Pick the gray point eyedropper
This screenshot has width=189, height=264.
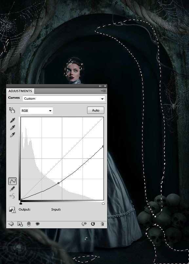12,128
